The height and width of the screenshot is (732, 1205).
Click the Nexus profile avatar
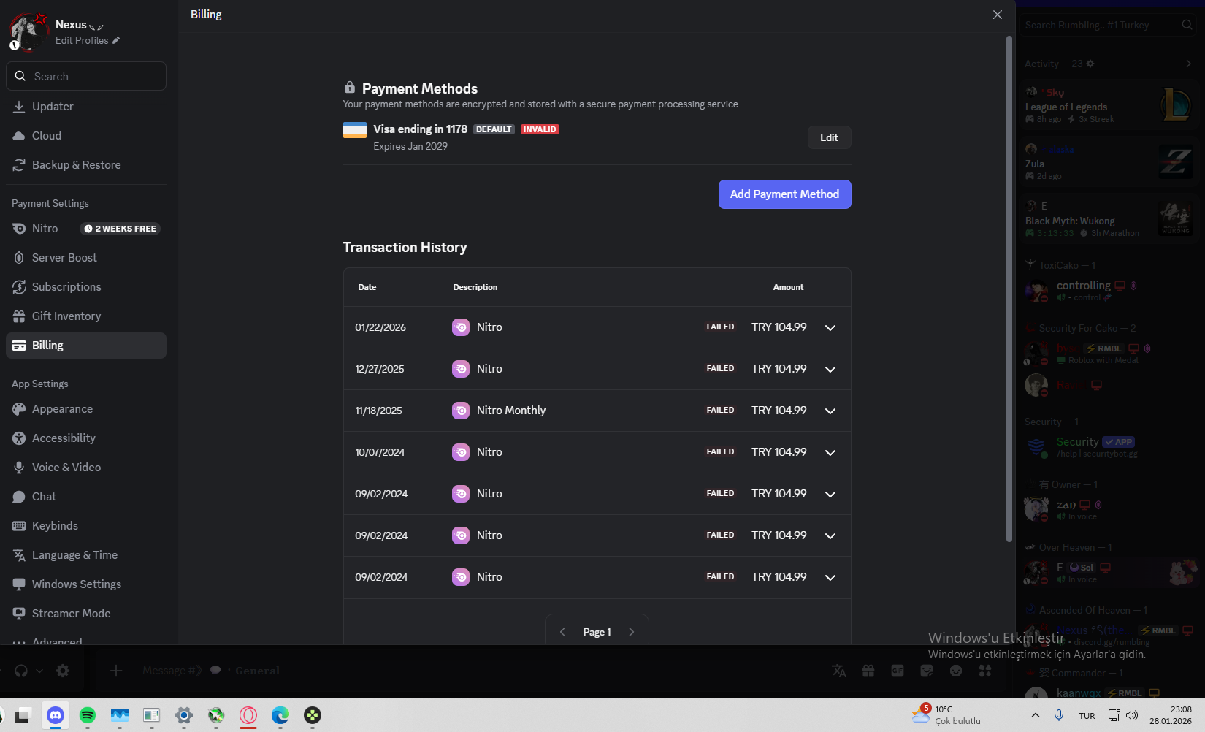28,32
